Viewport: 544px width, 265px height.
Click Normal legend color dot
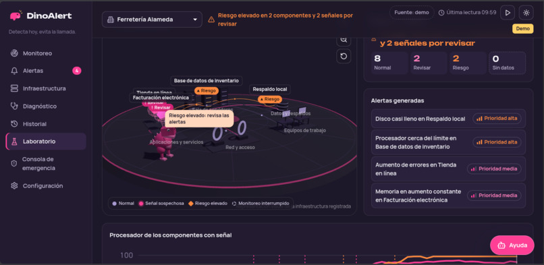coord(114,204)
